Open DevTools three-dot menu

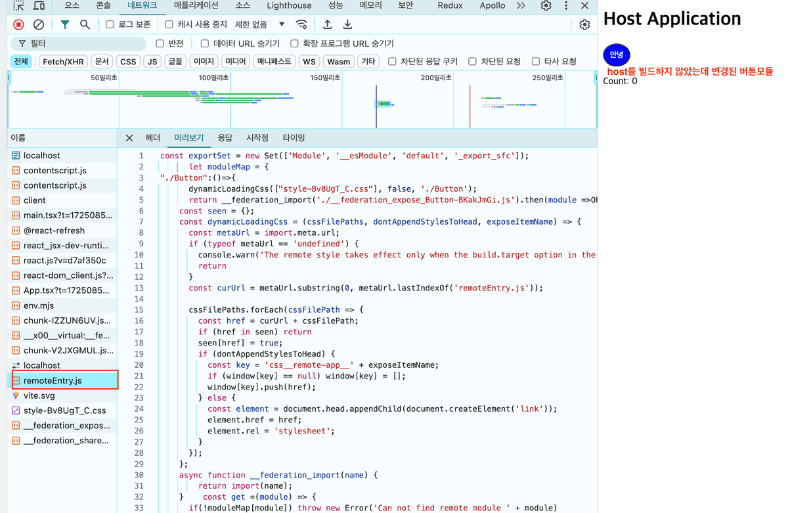[566, 6]
